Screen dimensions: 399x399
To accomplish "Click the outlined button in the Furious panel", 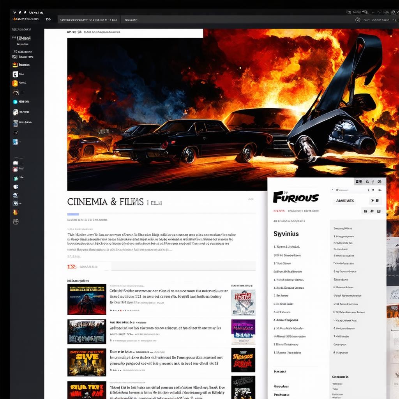I will (x=344, y=201).
